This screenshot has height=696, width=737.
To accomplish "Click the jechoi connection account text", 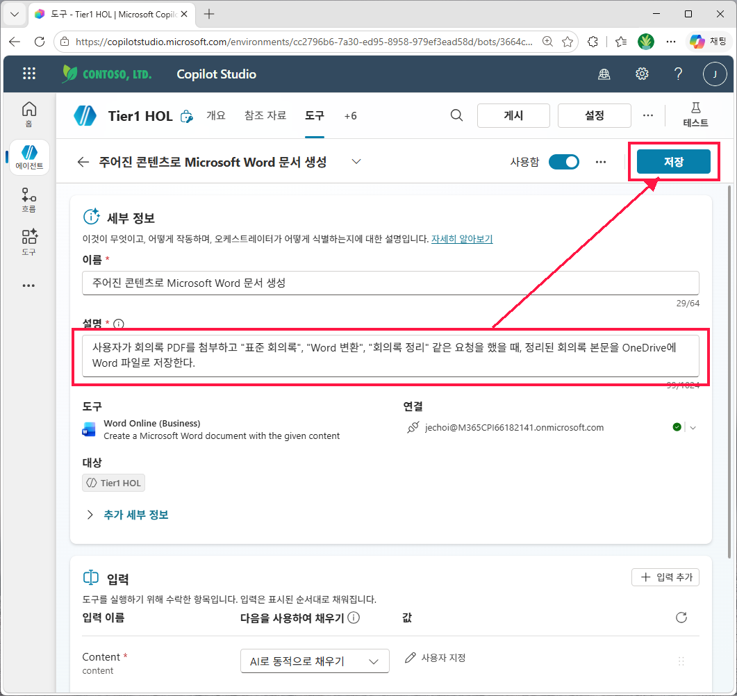I will [514, 428].
